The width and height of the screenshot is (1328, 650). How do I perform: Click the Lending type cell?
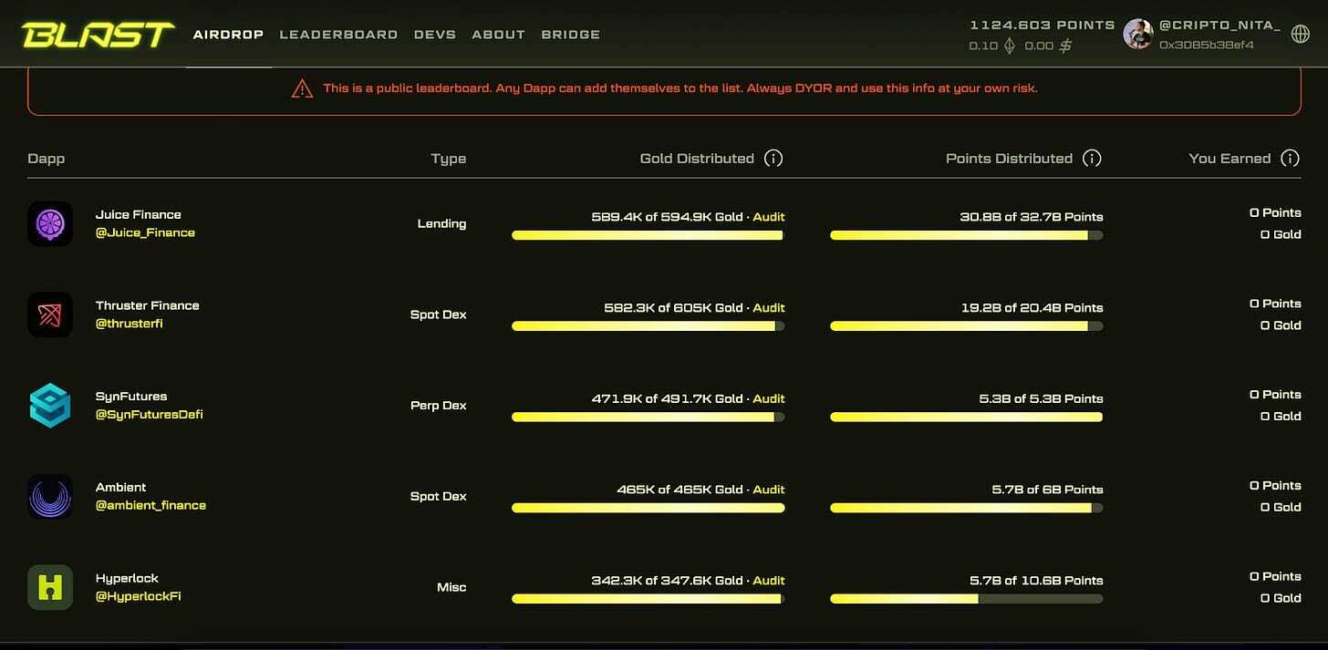click(x=441, y=223)
